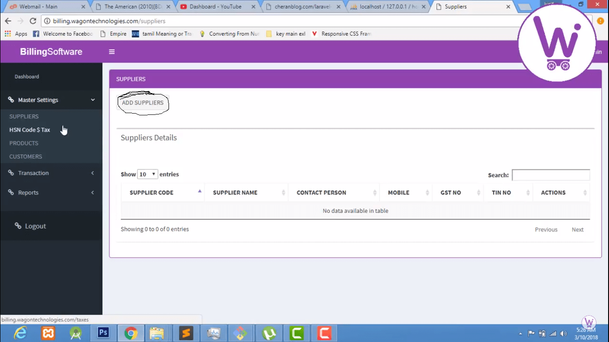Open the Dashboard sidebar item
The image size is (609, 342).
[27, 77]
